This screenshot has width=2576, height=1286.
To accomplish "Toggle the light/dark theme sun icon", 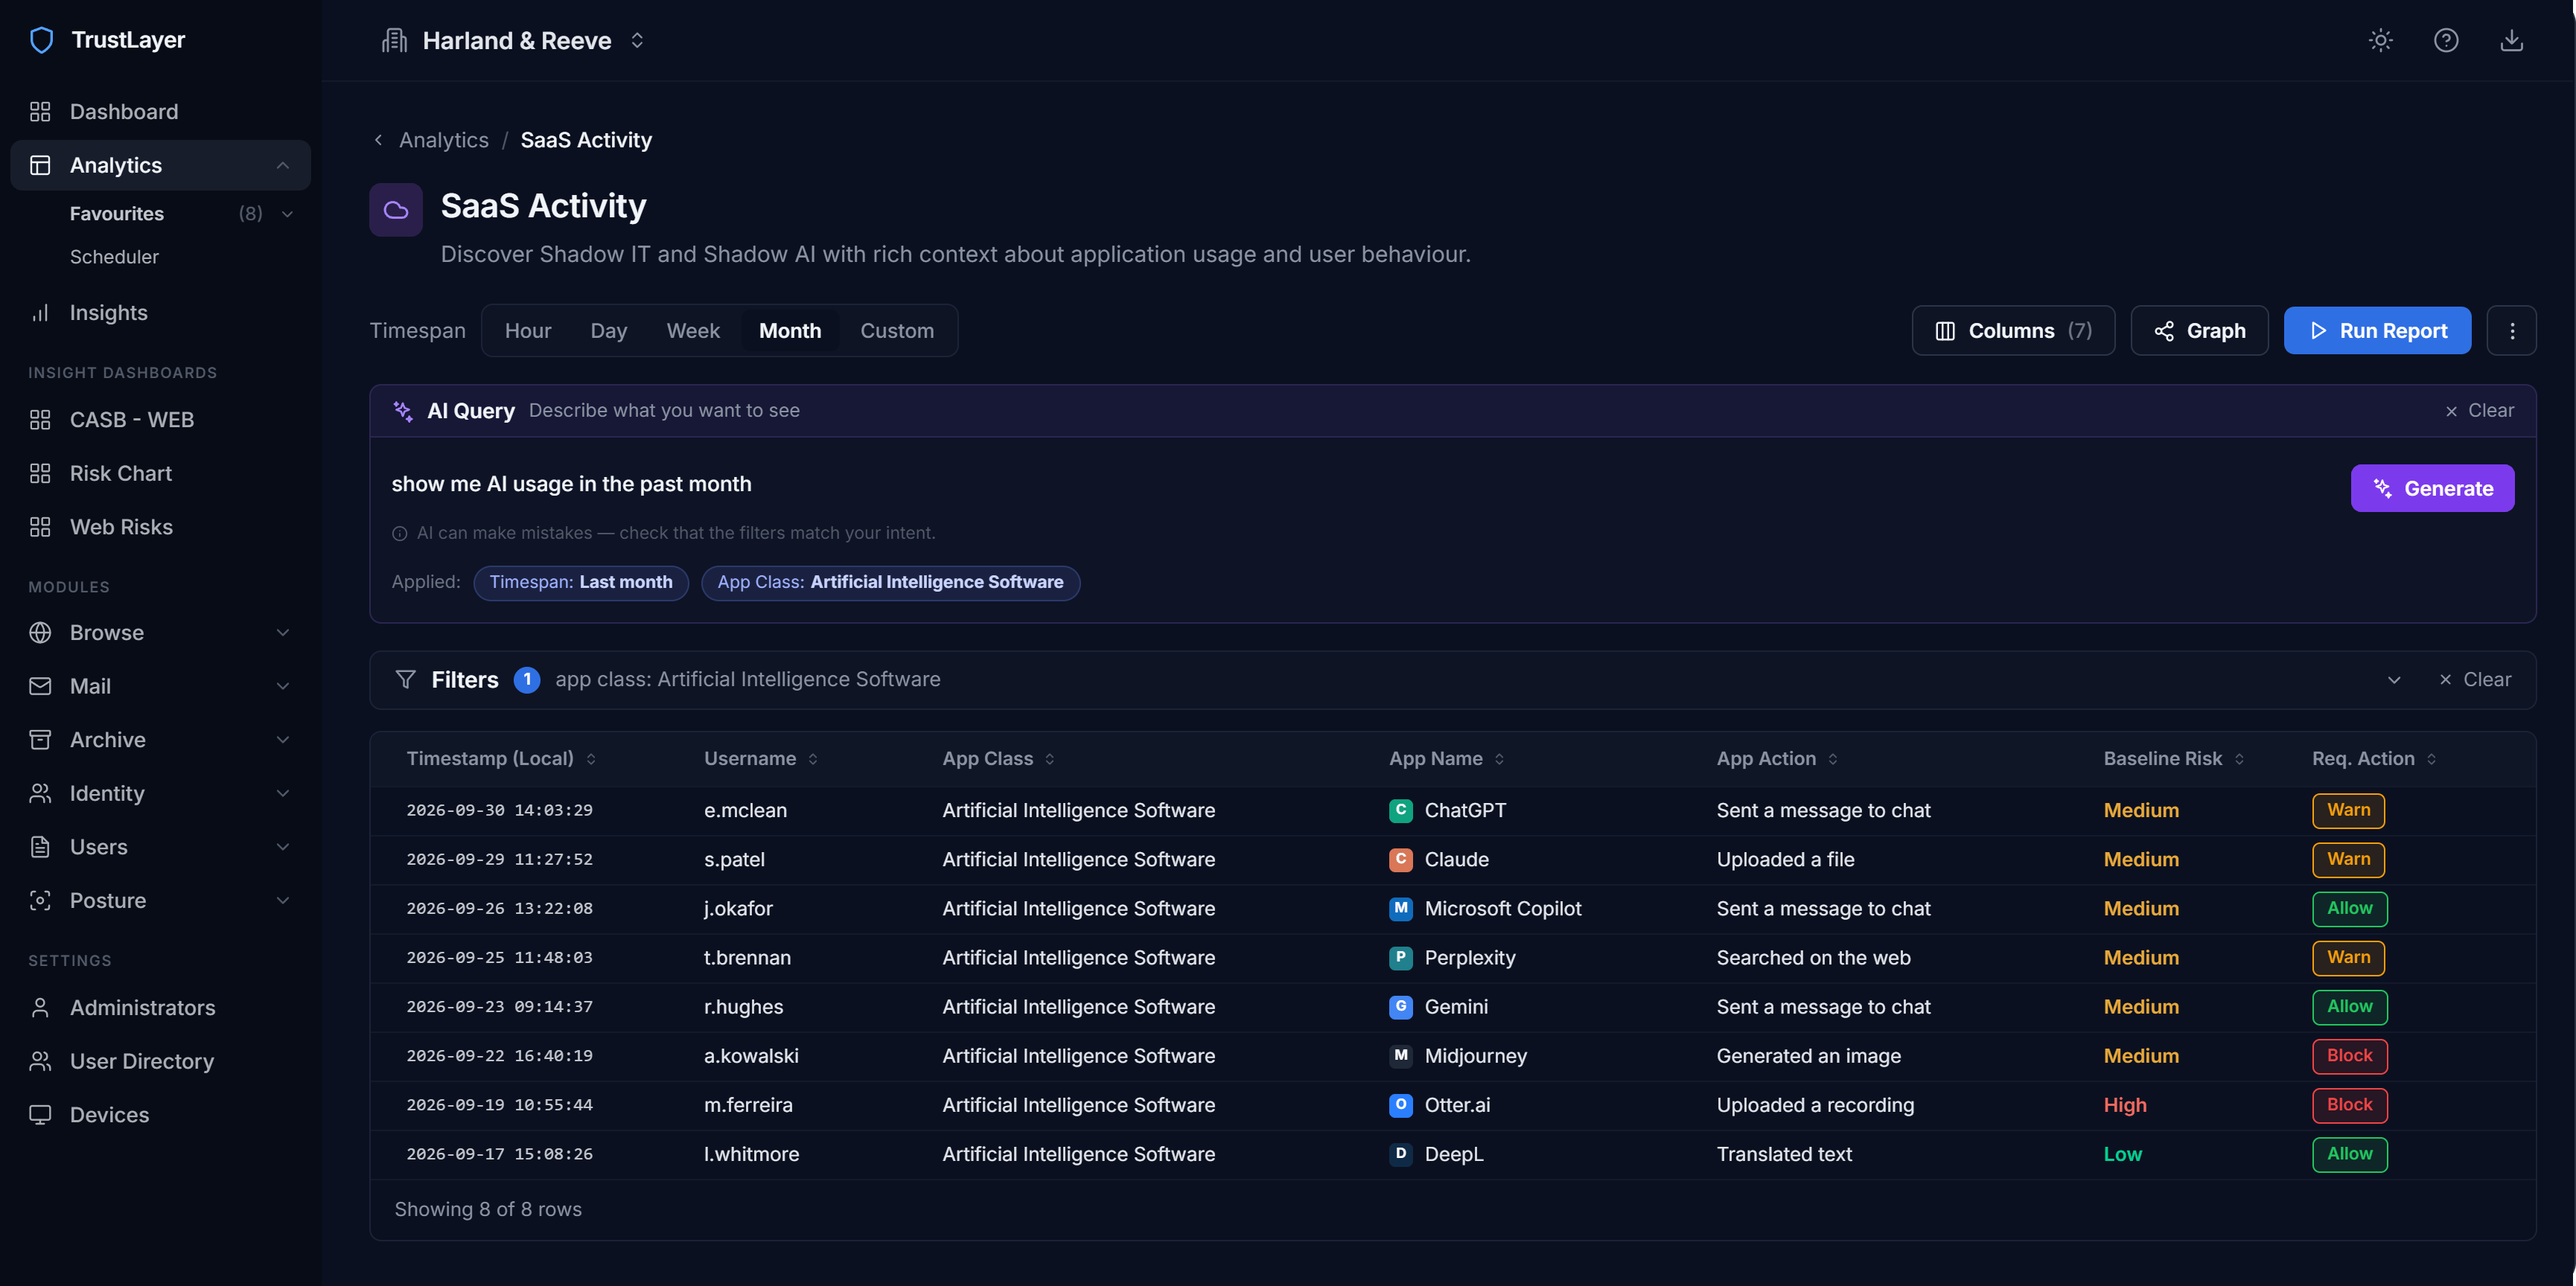I will [x=2380, y=40].
